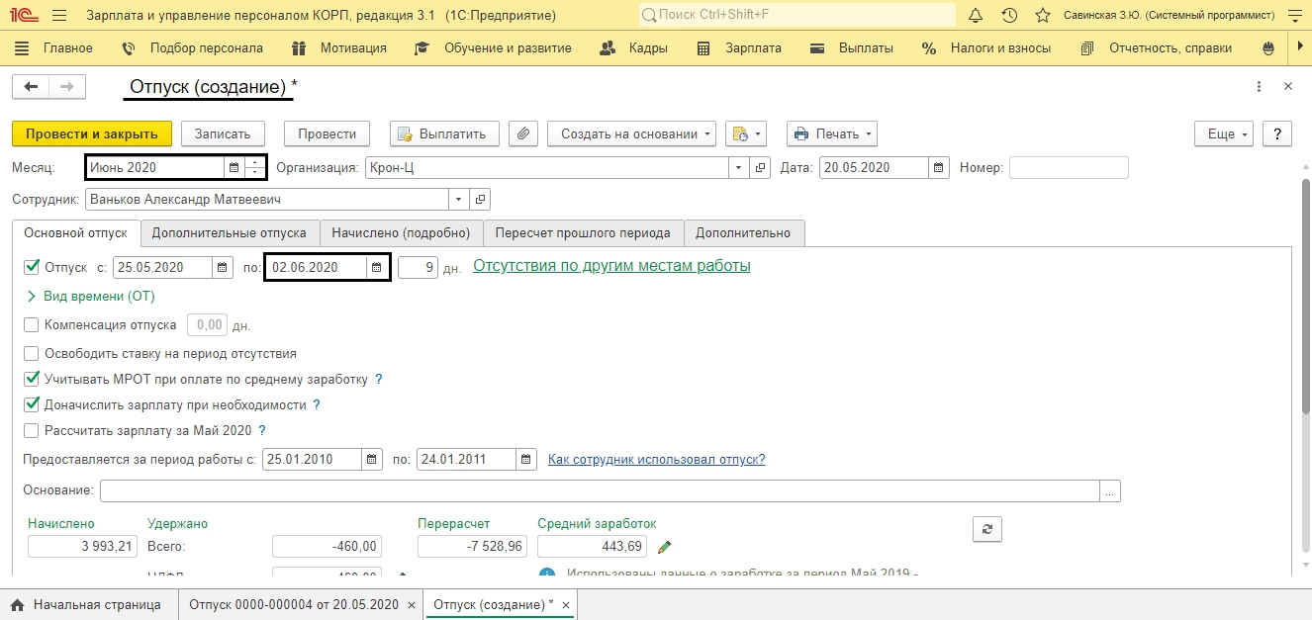Open calendar picker for Дата field
Screen dimensions: 1312x620
point(940,168)
